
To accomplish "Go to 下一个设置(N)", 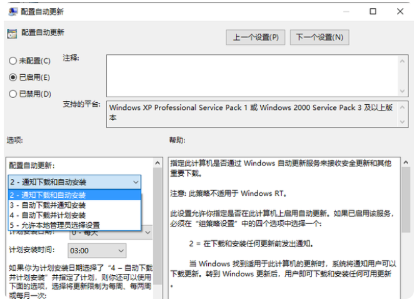I will [319, 37].
